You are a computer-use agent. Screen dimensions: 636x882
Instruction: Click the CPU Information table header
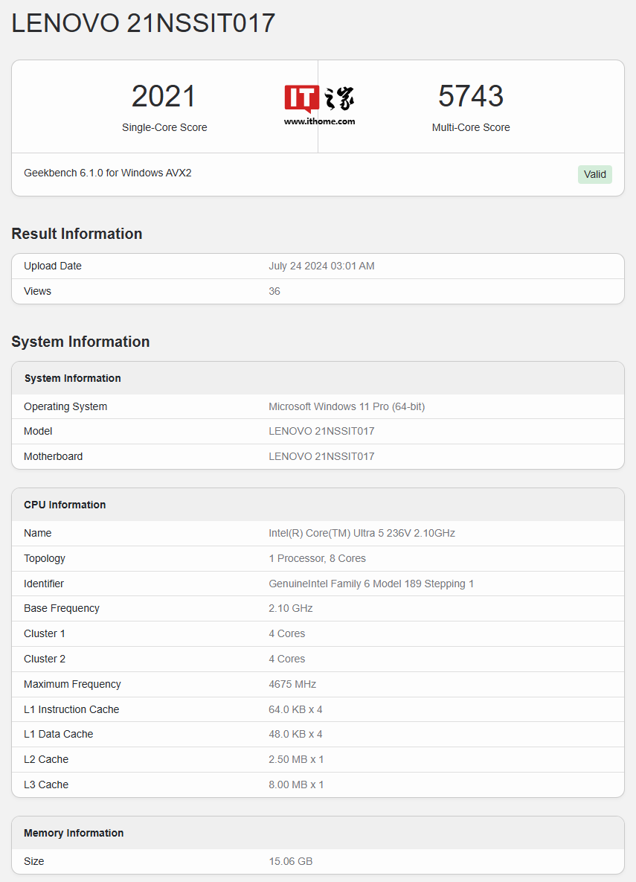point(65,505)
